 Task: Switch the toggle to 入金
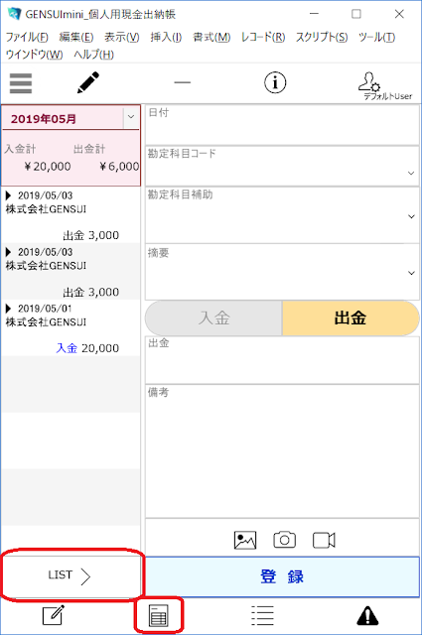[213, 317]
